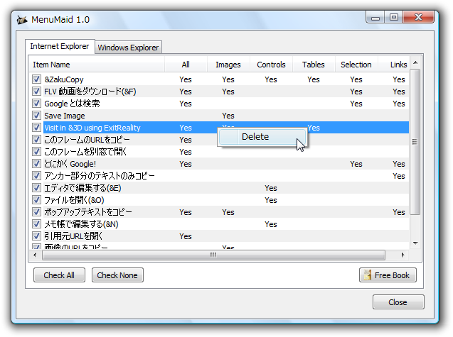Image resolution: width=453 pixels, height=337 pixels.
Task: Switch to the Windows Explorer tab
Action: [128, 48]
